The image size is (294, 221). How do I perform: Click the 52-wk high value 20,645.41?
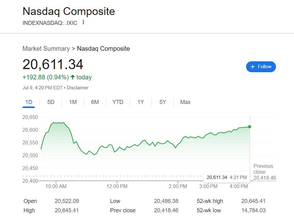coord(253,201)
